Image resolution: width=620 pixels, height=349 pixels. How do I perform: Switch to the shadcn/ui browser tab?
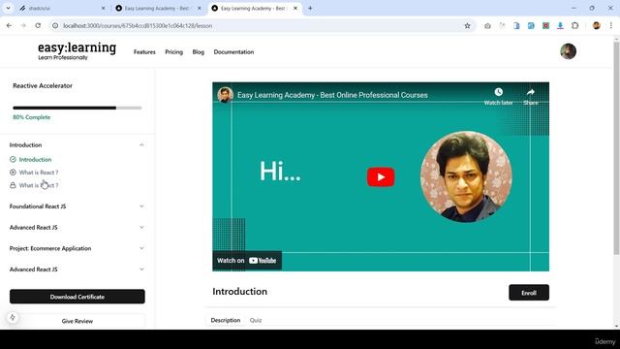pos(62,9)
